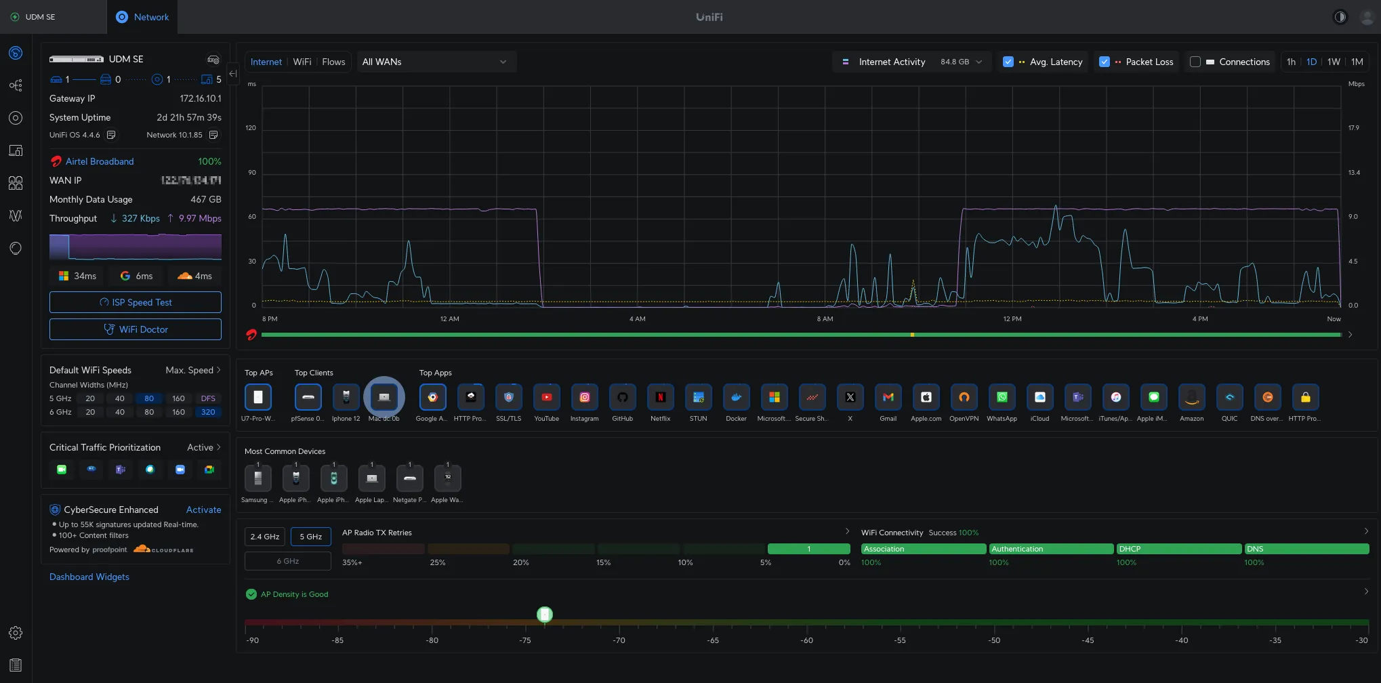
Task: Collapse the left panel with arrow icon
Action: click(233, 74)
